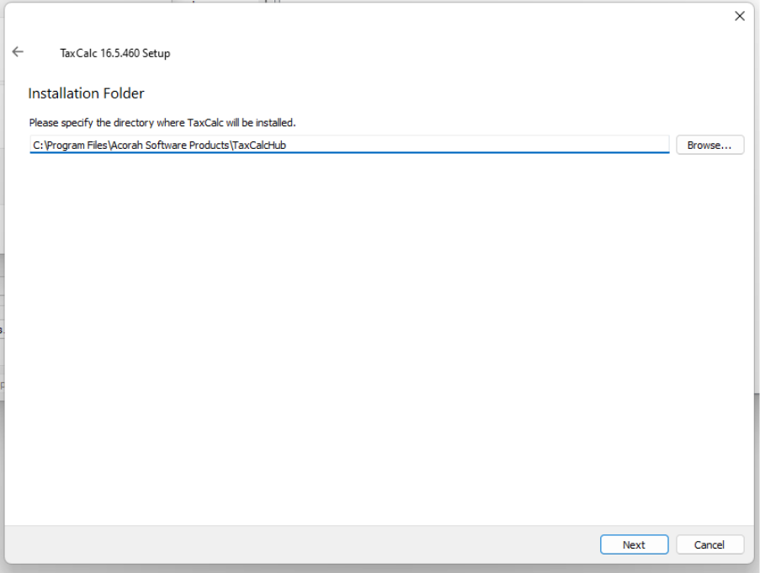
Task: Click the 'TaxCalc 16.5.460 Setup' title text
Action: 115,53
